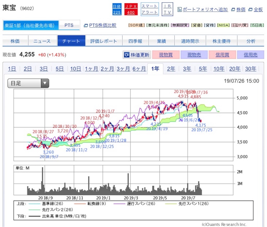Show 10年 chart period

click(219, 69)
